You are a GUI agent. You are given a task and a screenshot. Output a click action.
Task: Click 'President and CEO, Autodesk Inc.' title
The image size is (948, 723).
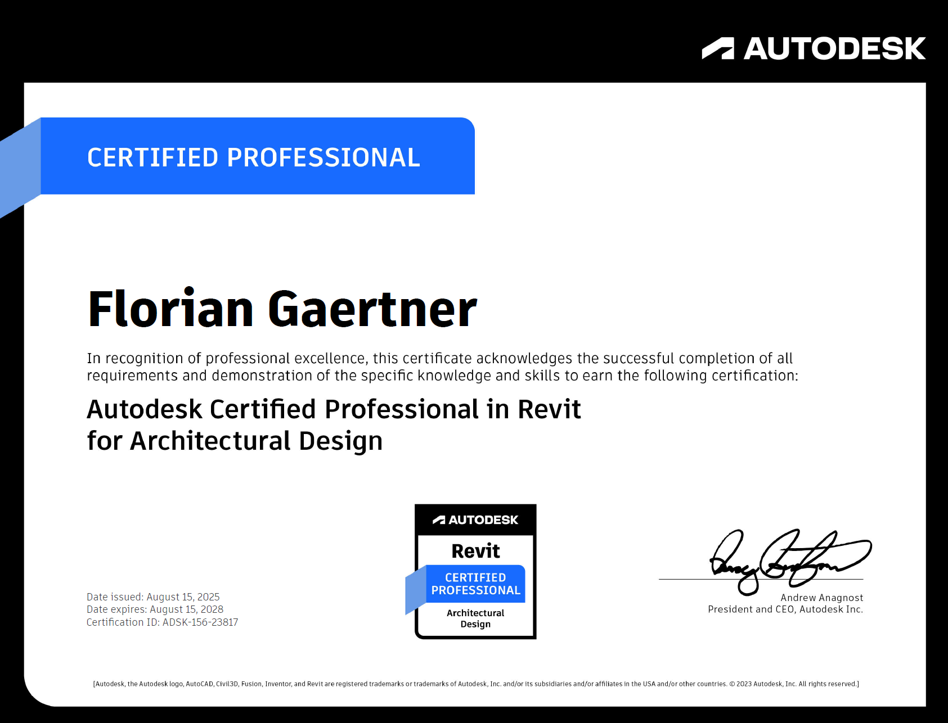point(785,609)
